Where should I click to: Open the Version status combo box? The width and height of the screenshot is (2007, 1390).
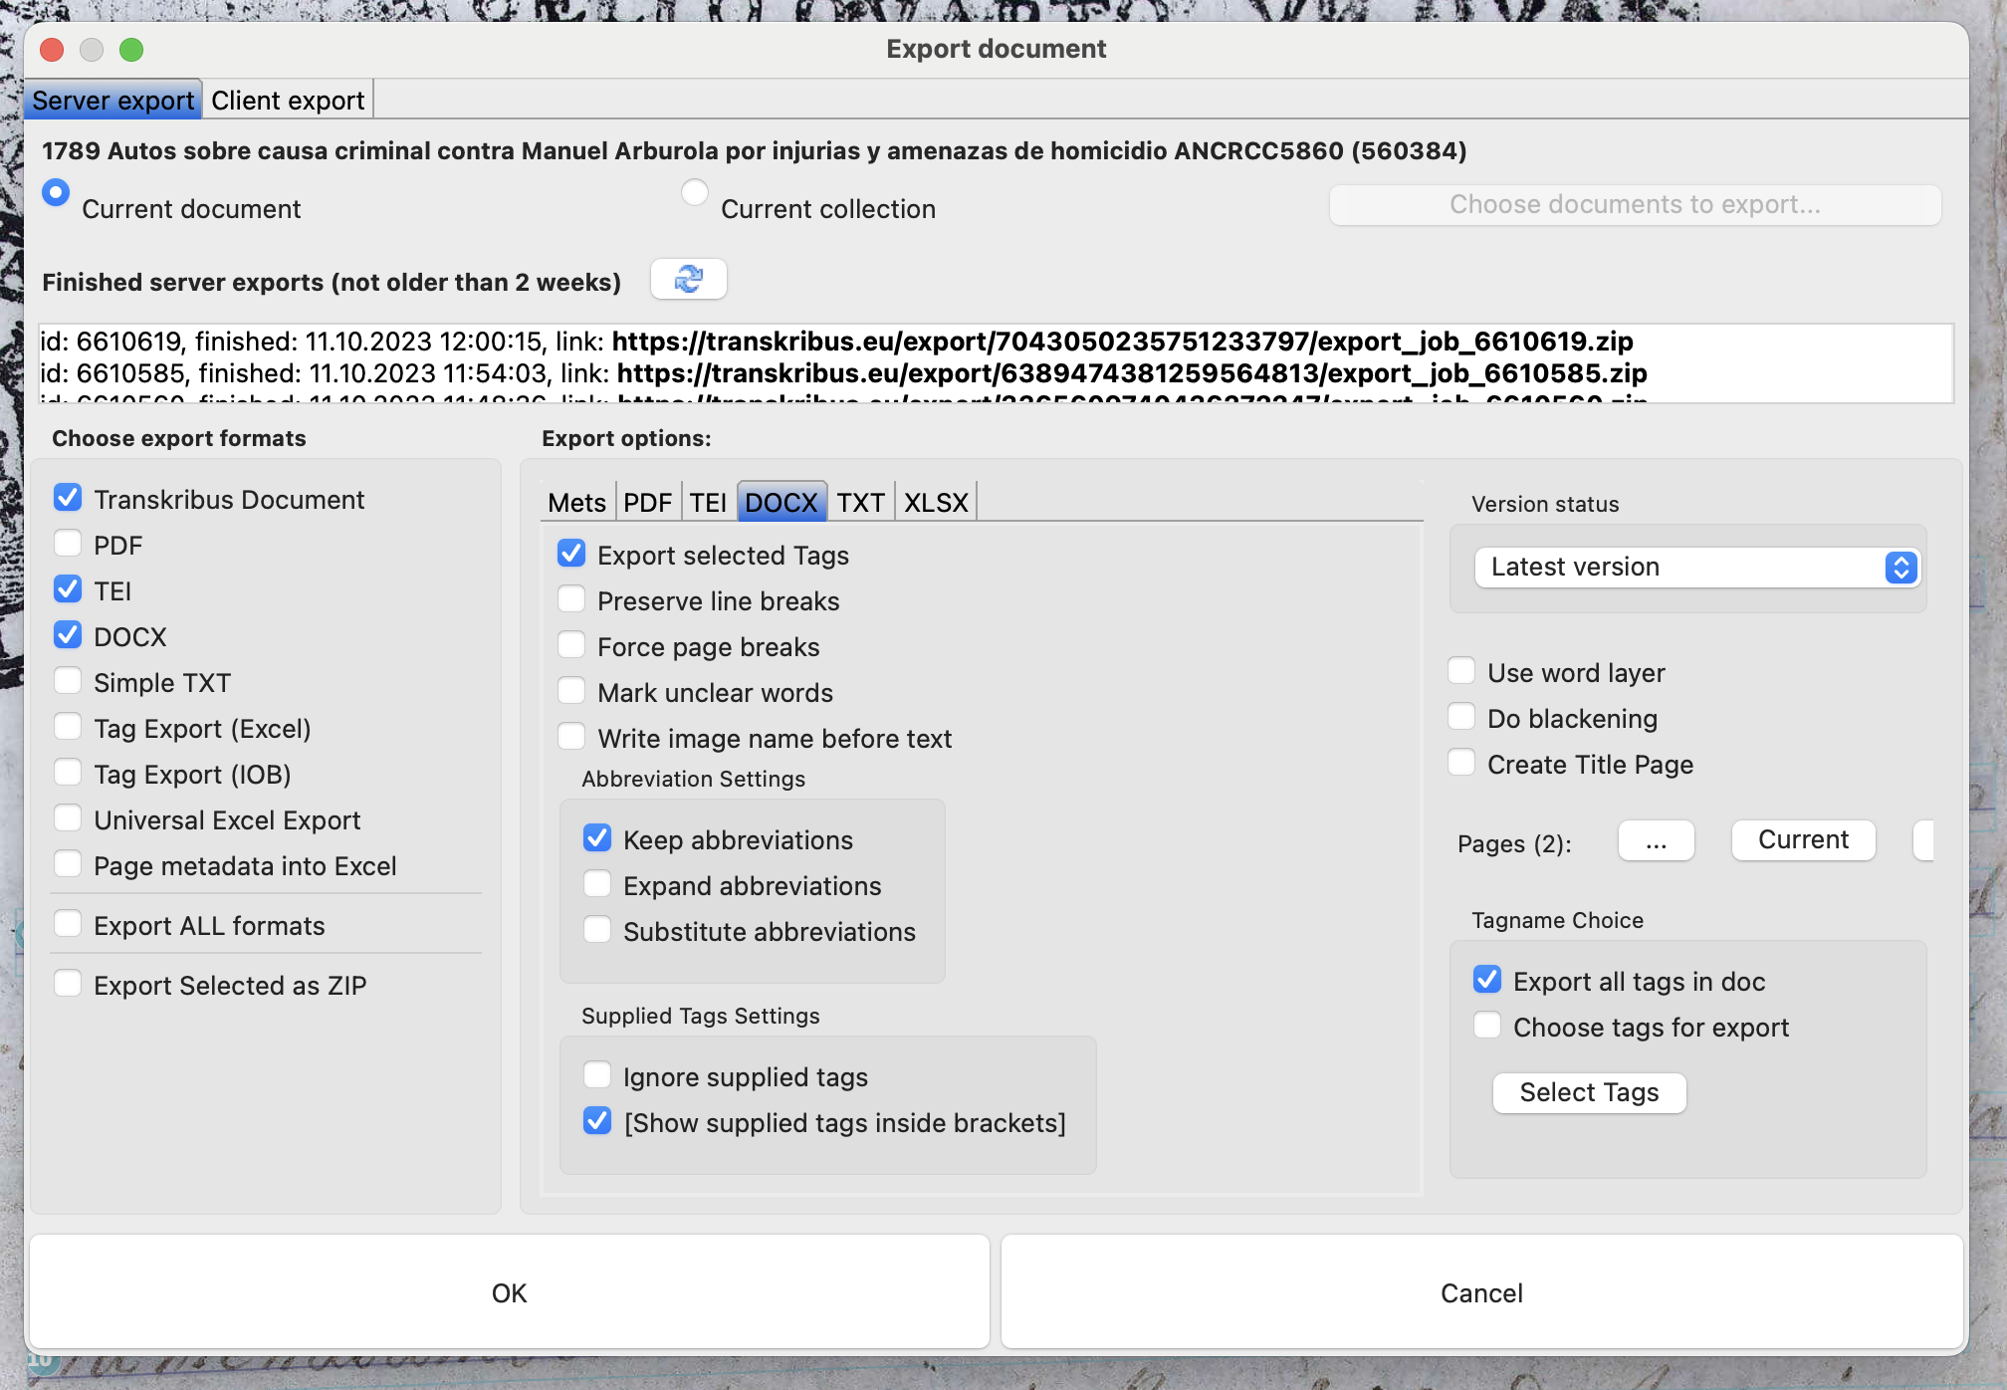coord(1692,568)
